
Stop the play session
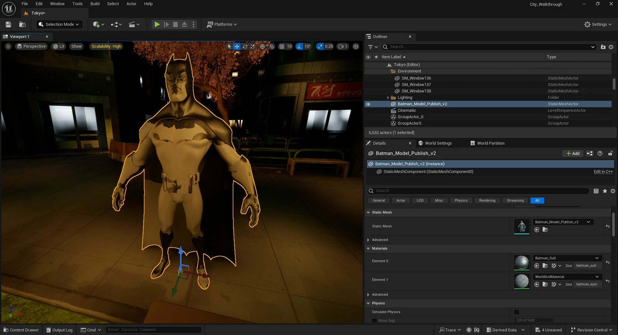coord(175,24)
